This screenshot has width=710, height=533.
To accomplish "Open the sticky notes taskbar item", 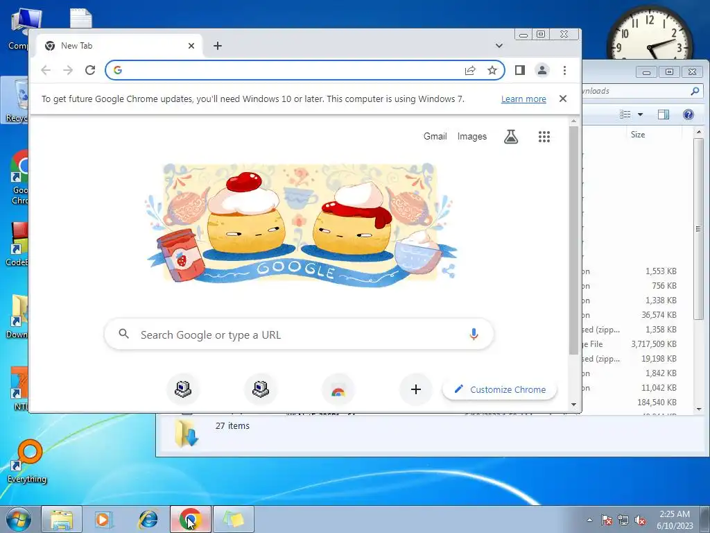I will [233, 519].
